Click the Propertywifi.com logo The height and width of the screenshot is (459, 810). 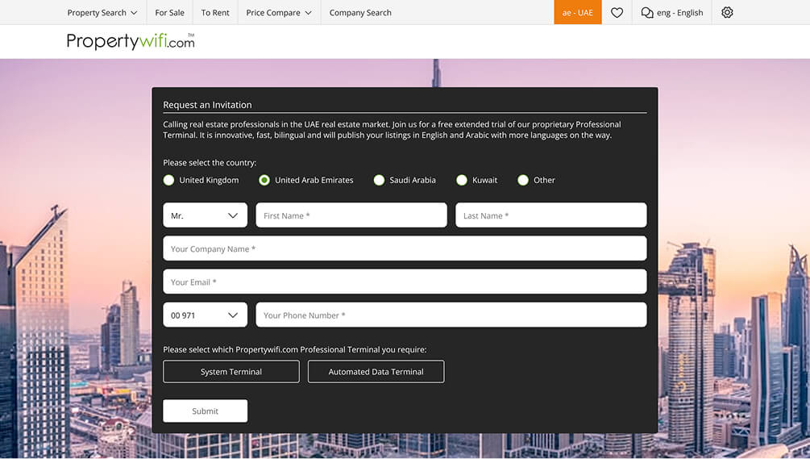[x=131, y=41]
